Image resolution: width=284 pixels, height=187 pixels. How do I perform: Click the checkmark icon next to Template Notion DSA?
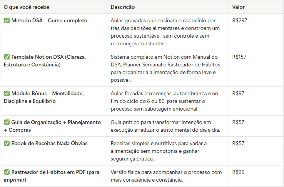[7, 57]
